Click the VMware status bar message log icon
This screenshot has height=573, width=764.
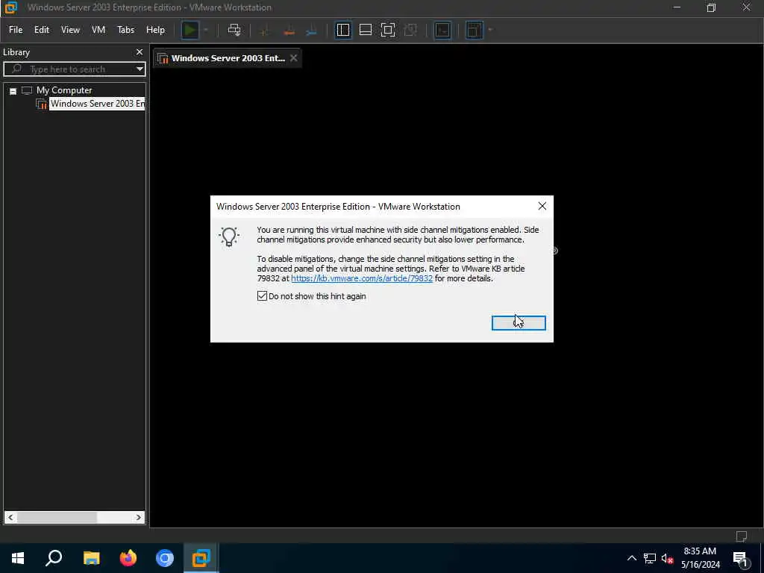click(742, 536)
